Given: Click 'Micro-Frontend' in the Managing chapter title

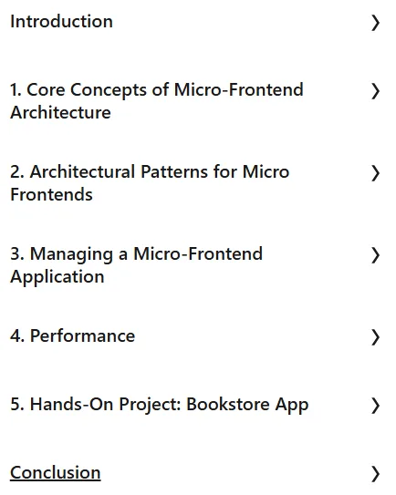Looking at the screenshot, I should coord(198,253).
